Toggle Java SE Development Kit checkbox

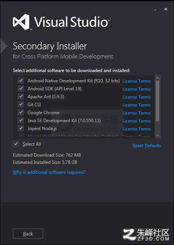[21, 120]
